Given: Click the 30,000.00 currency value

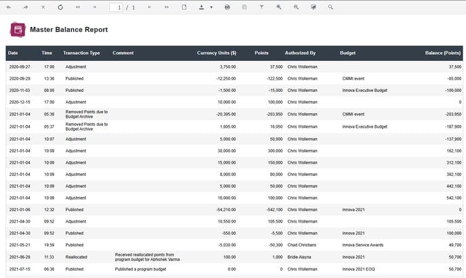Looking at the screenshot, I should (227, 151).
